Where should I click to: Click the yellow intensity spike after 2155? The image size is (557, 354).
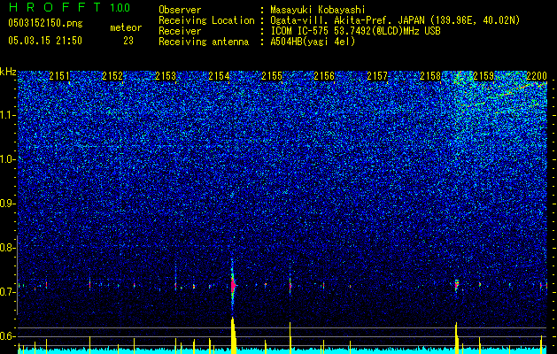pos(290,337)
